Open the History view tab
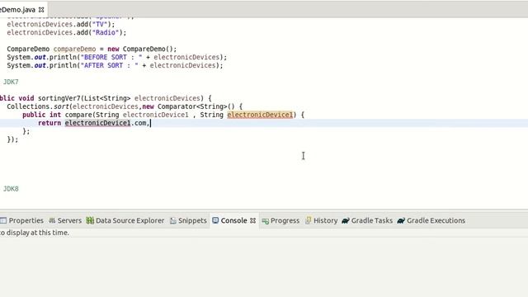Image resolution: width=528 pixels, height=297 pixels. 321,220
